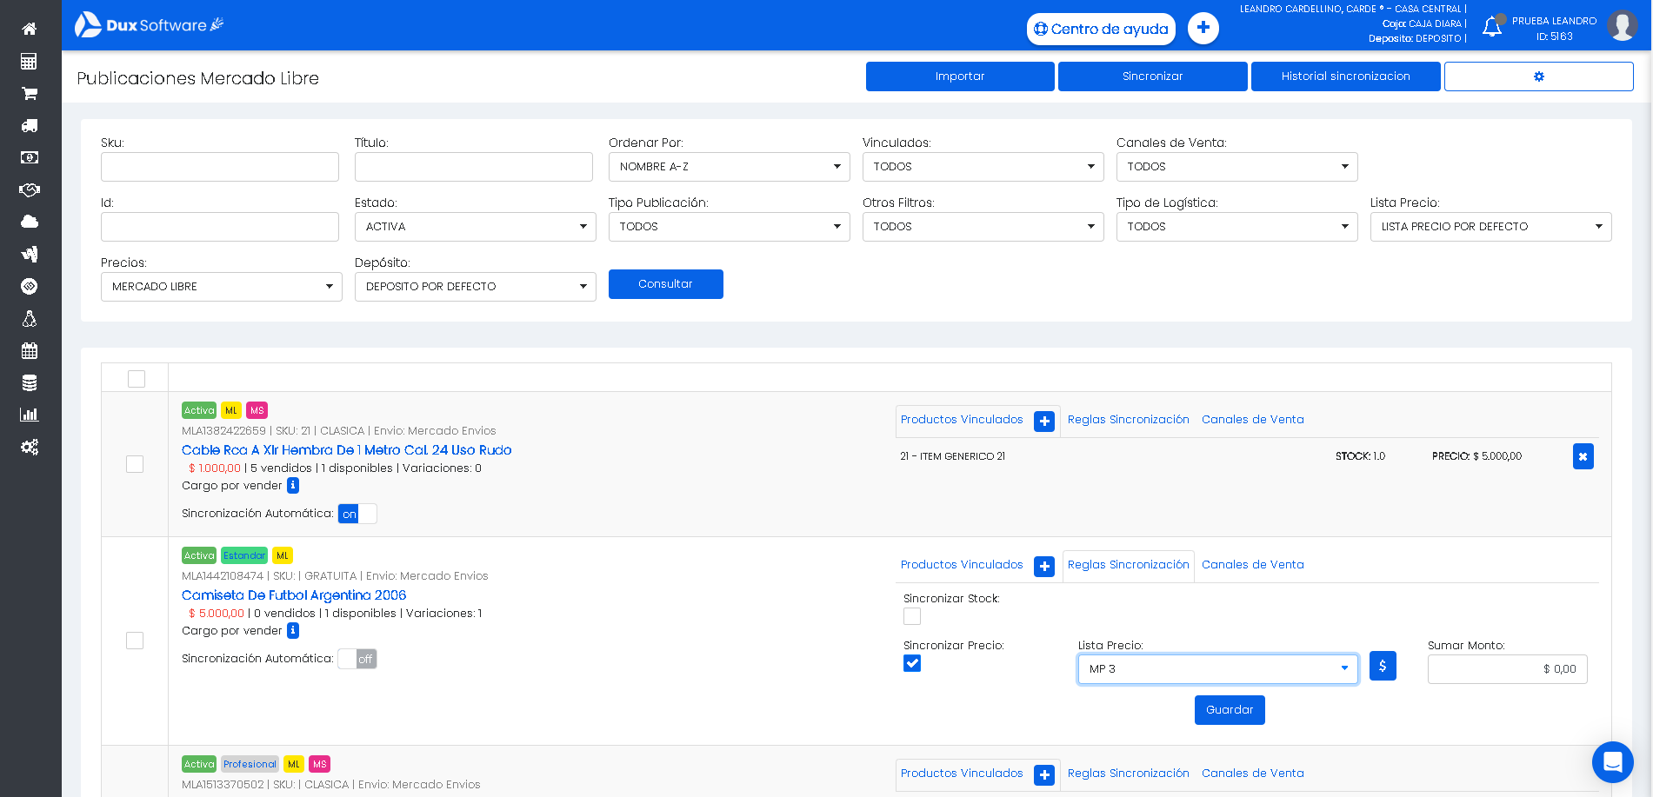Click the gear settings button beside Historial sincronizacion
Screen dimensions: 1653x797
pyautogui.click(x=1539, y=76)
